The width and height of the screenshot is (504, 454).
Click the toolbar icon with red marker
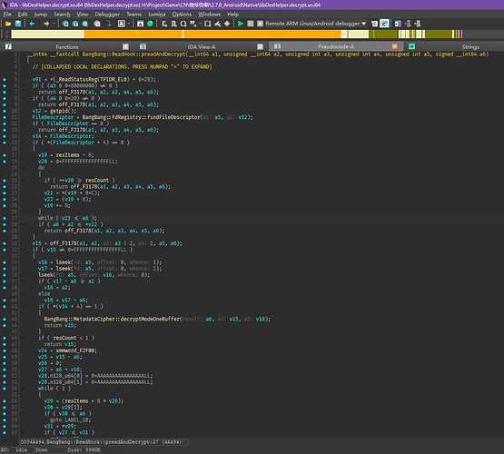[x=408, y=24]
